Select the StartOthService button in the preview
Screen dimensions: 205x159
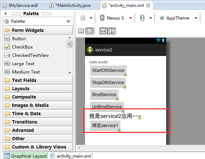pos(108,70)
